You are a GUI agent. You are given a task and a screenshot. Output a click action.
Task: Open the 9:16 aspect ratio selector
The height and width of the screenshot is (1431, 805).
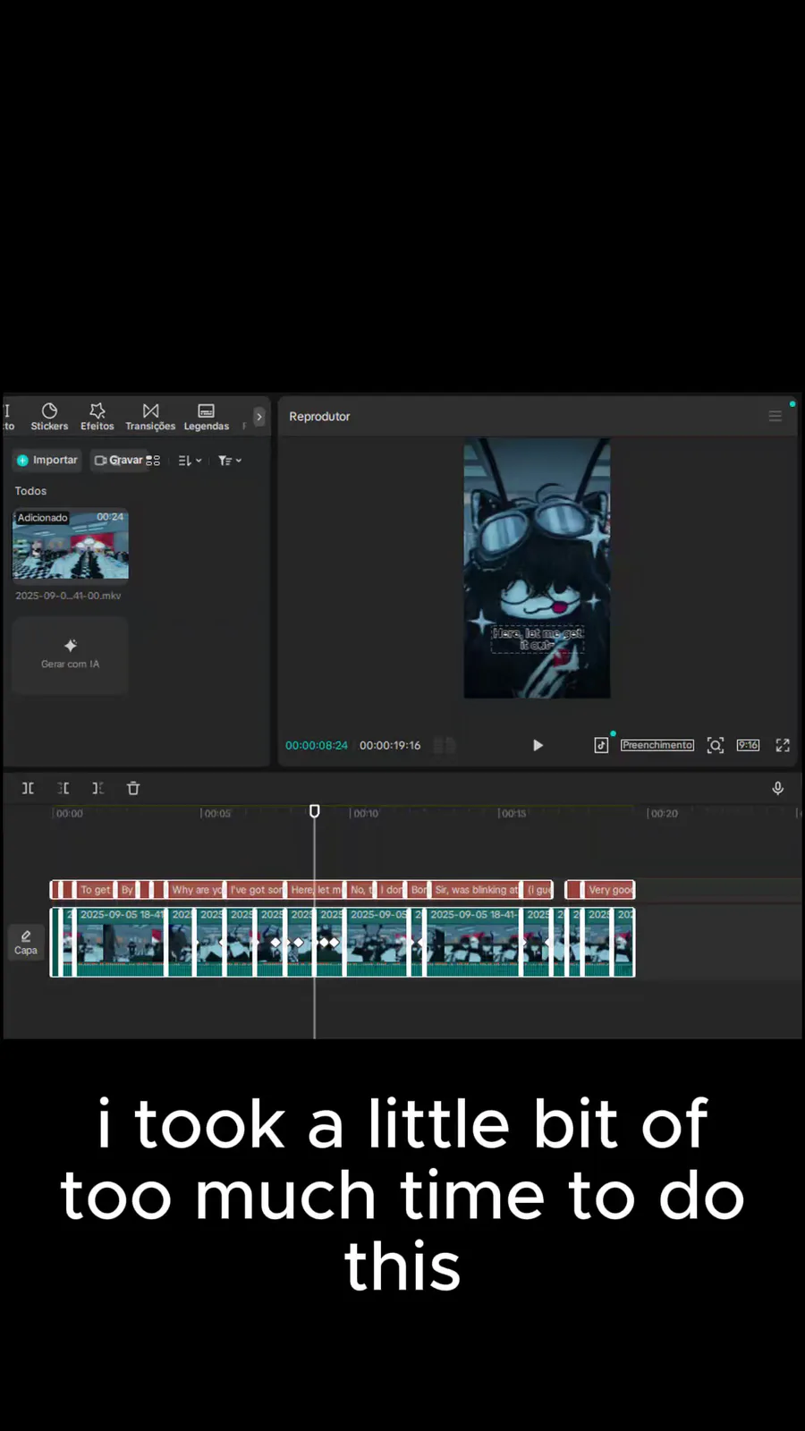click(748, 745)
